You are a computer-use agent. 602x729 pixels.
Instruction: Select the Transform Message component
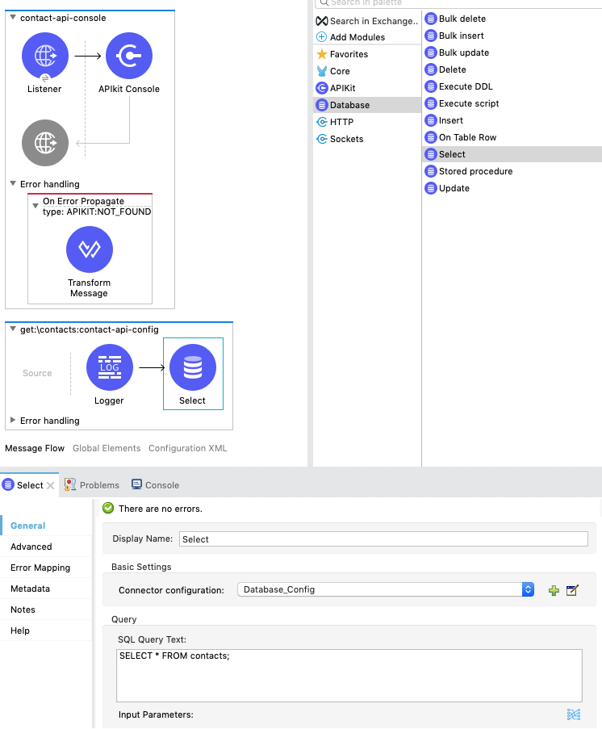pos(90,249)
